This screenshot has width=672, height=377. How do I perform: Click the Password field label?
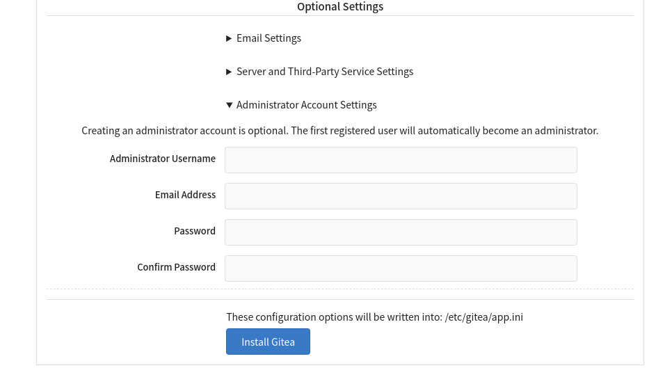(x=195, y=231)
